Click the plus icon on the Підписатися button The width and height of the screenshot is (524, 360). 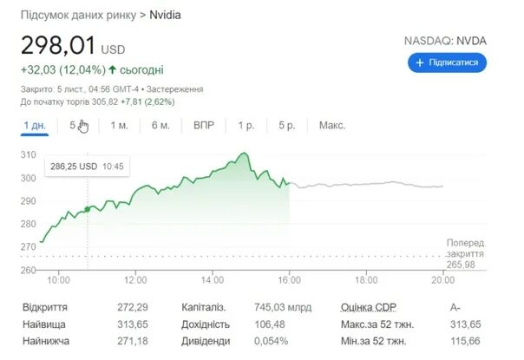420,63
